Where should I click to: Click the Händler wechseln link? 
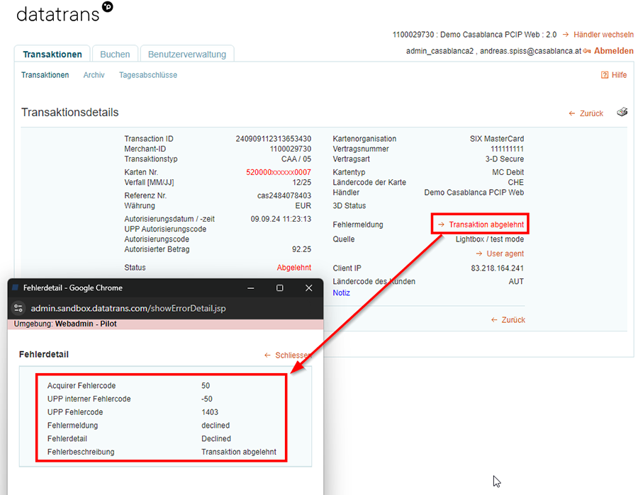[x=603, y=34]
